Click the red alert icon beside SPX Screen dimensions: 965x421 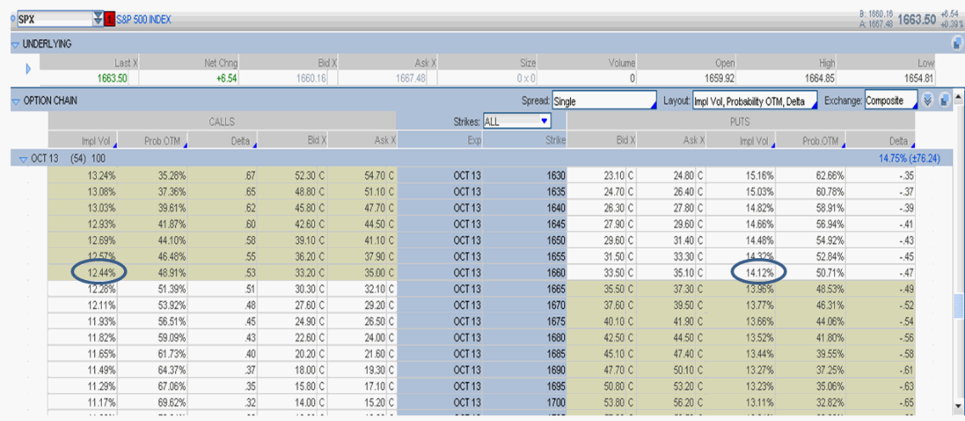(x=110, y=19)
